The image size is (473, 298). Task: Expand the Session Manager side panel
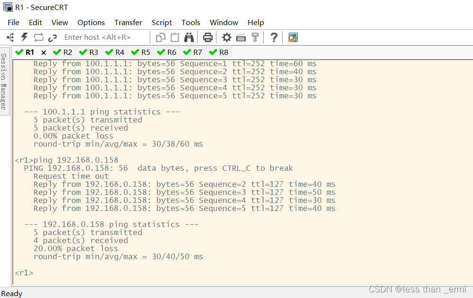click(4, 81)
